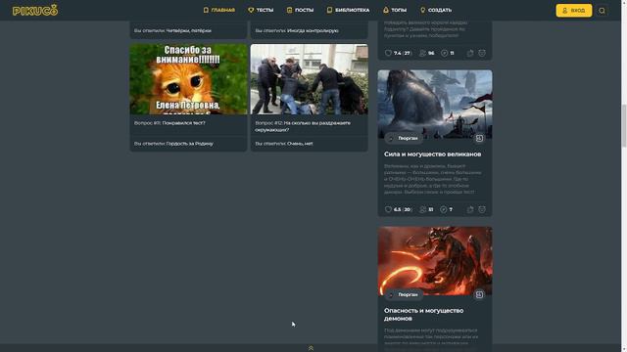Click thumbs-up icon on the giants card

470,209
